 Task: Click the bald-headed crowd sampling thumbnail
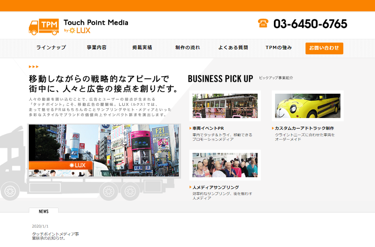225,165
